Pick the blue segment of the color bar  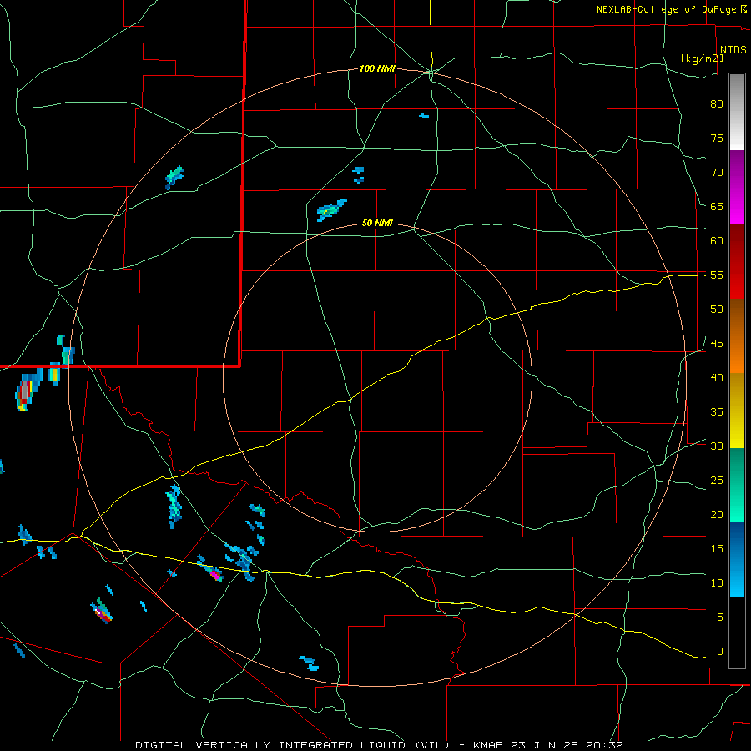[x=737, y=559]
